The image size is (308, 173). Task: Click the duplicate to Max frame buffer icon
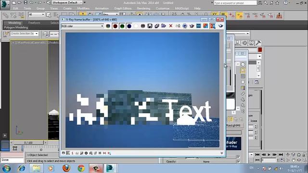click(x=178, y=26)
